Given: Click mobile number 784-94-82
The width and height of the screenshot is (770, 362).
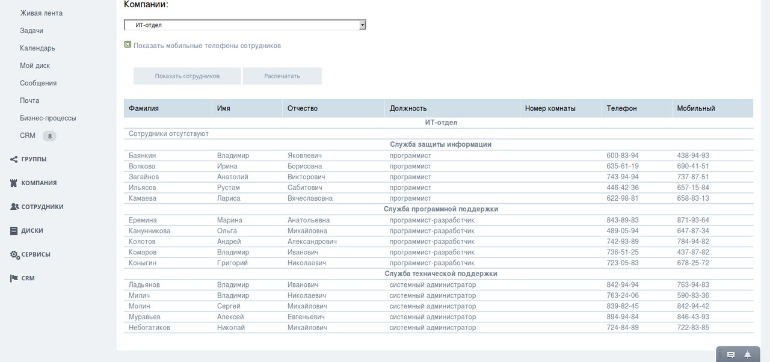Looking at the screenshot, I should click(693, 242).
